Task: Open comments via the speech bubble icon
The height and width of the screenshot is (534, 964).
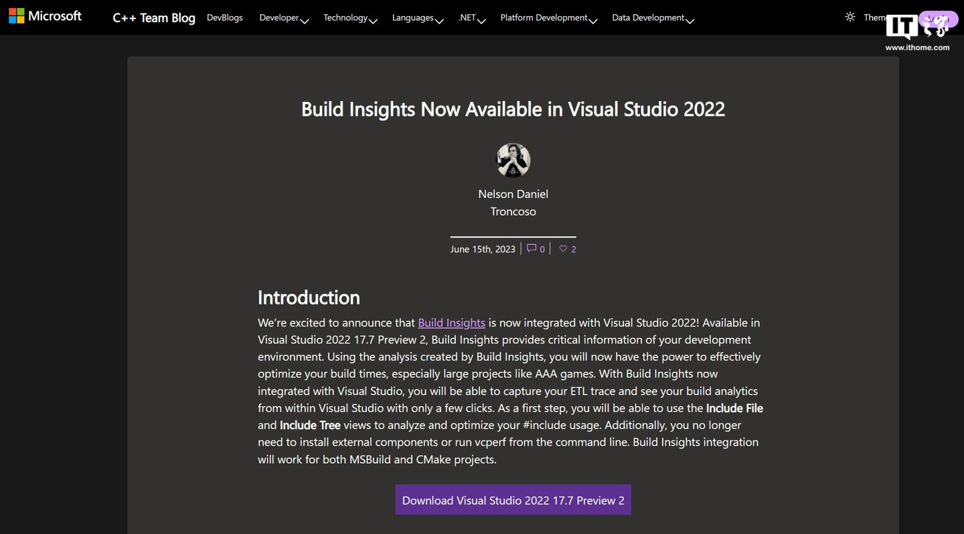Action: 531,248
